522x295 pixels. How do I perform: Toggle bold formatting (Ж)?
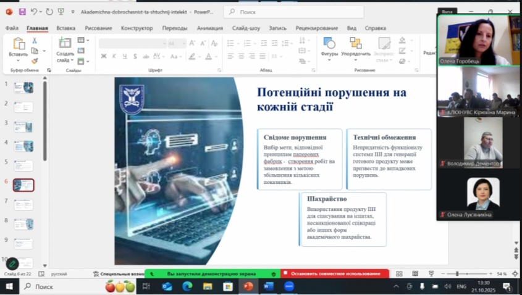(104, 56)
